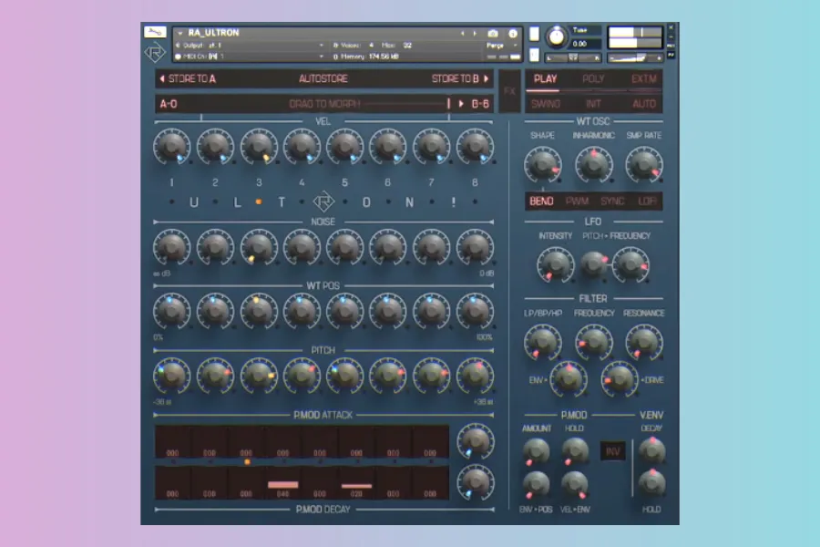Click the filter RESONANCE knob
The height and width of the screenshot is (547, 820).
(x=644, y=341)
